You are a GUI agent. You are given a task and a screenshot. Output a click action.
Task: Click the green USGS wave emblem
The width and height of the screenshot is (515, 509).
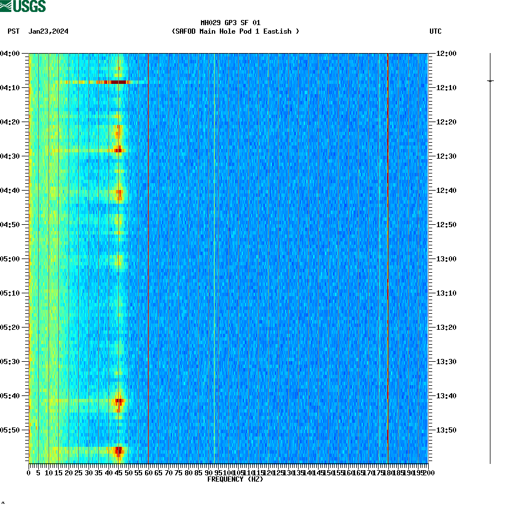(x=6, y=6)
